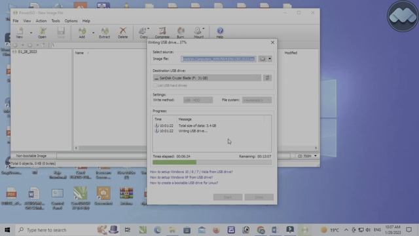Viewport: 419px width, 236px height.
Task: Select 'Writing USB drive...' log row
Action: coord(193,131)
